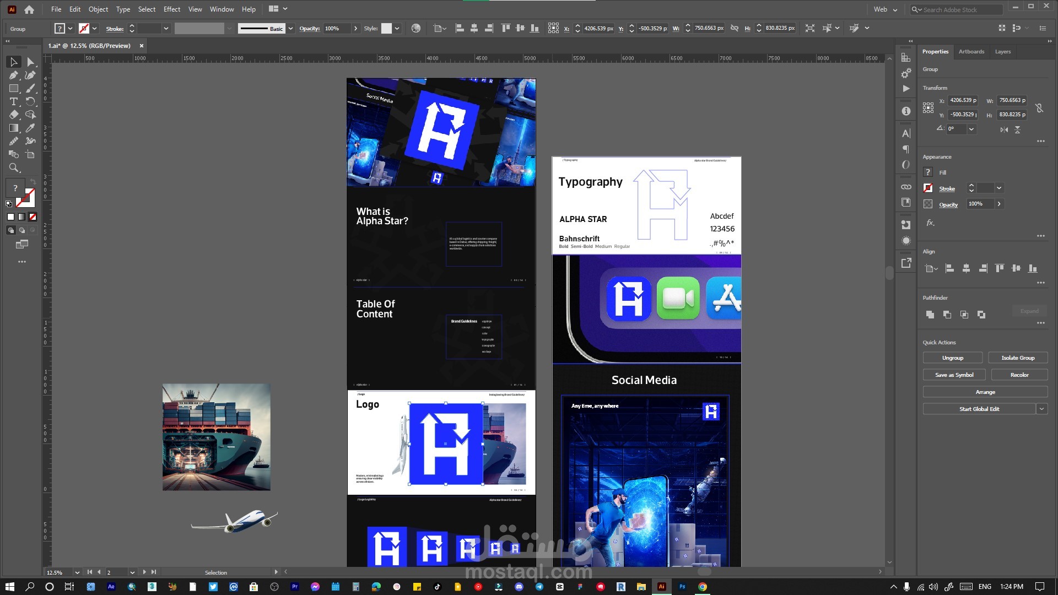Set fill to None in toolbar
The width and height of the screenshot is (1058, 595).
click(x=33, y=217)
